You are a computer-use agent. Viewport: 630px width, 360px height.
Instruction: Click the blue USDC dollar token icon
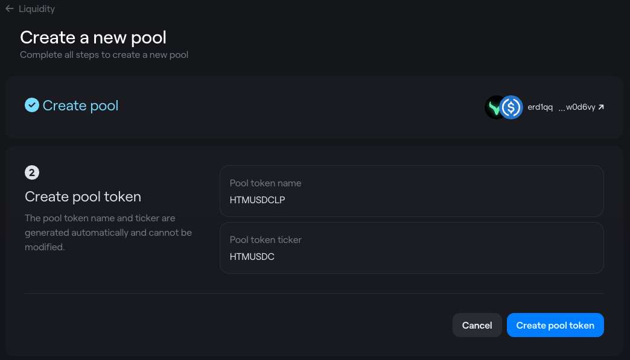(512, 107)
